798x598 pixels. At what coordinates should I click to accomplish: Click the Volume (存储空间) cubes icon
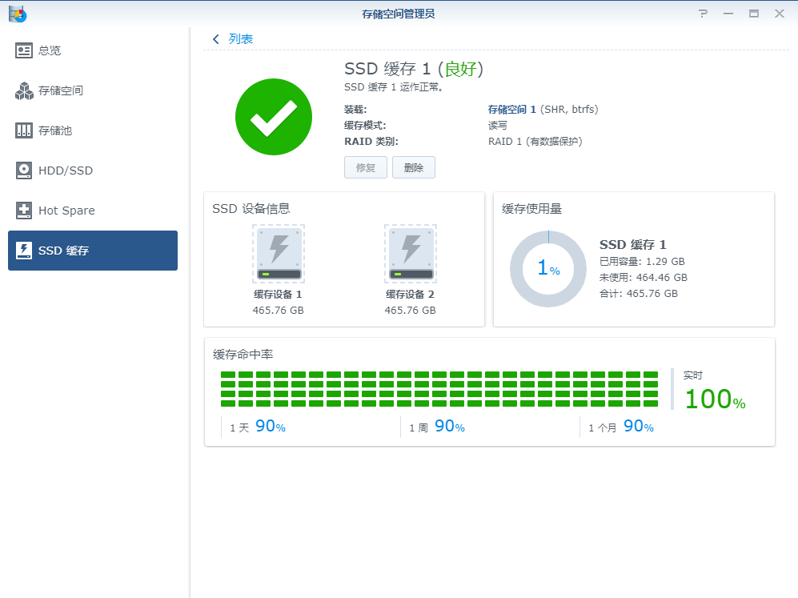click(x=24, y=90)
